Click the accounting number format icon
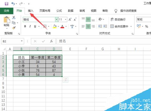Viewport: 151px width, 111px height. click(139, 26)
